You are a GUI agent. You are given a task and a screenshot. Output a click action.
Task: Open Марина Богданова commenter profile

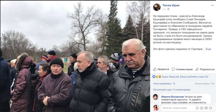coord(173,97)
